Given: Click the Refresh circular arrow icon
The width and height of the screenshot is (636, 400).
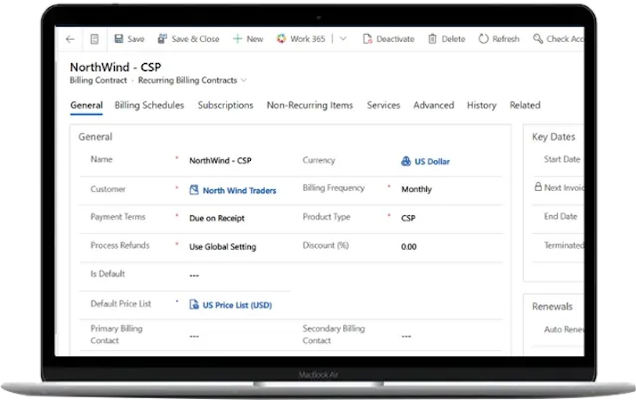Looking at the screenshot, I should (x=483, y=39).
